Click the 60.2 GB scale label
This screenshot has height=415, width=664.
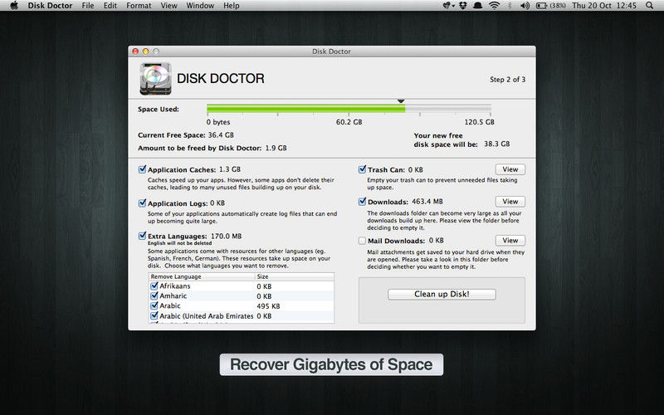tap(349, 122)
